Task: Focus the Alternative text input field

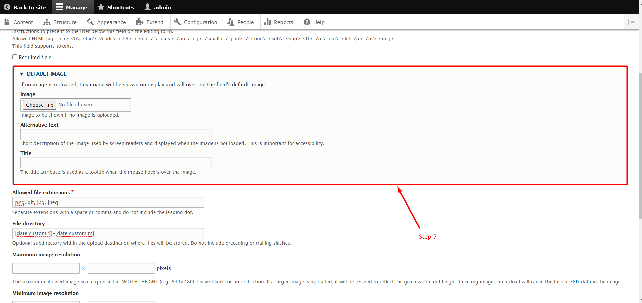Action: [116, 134]
